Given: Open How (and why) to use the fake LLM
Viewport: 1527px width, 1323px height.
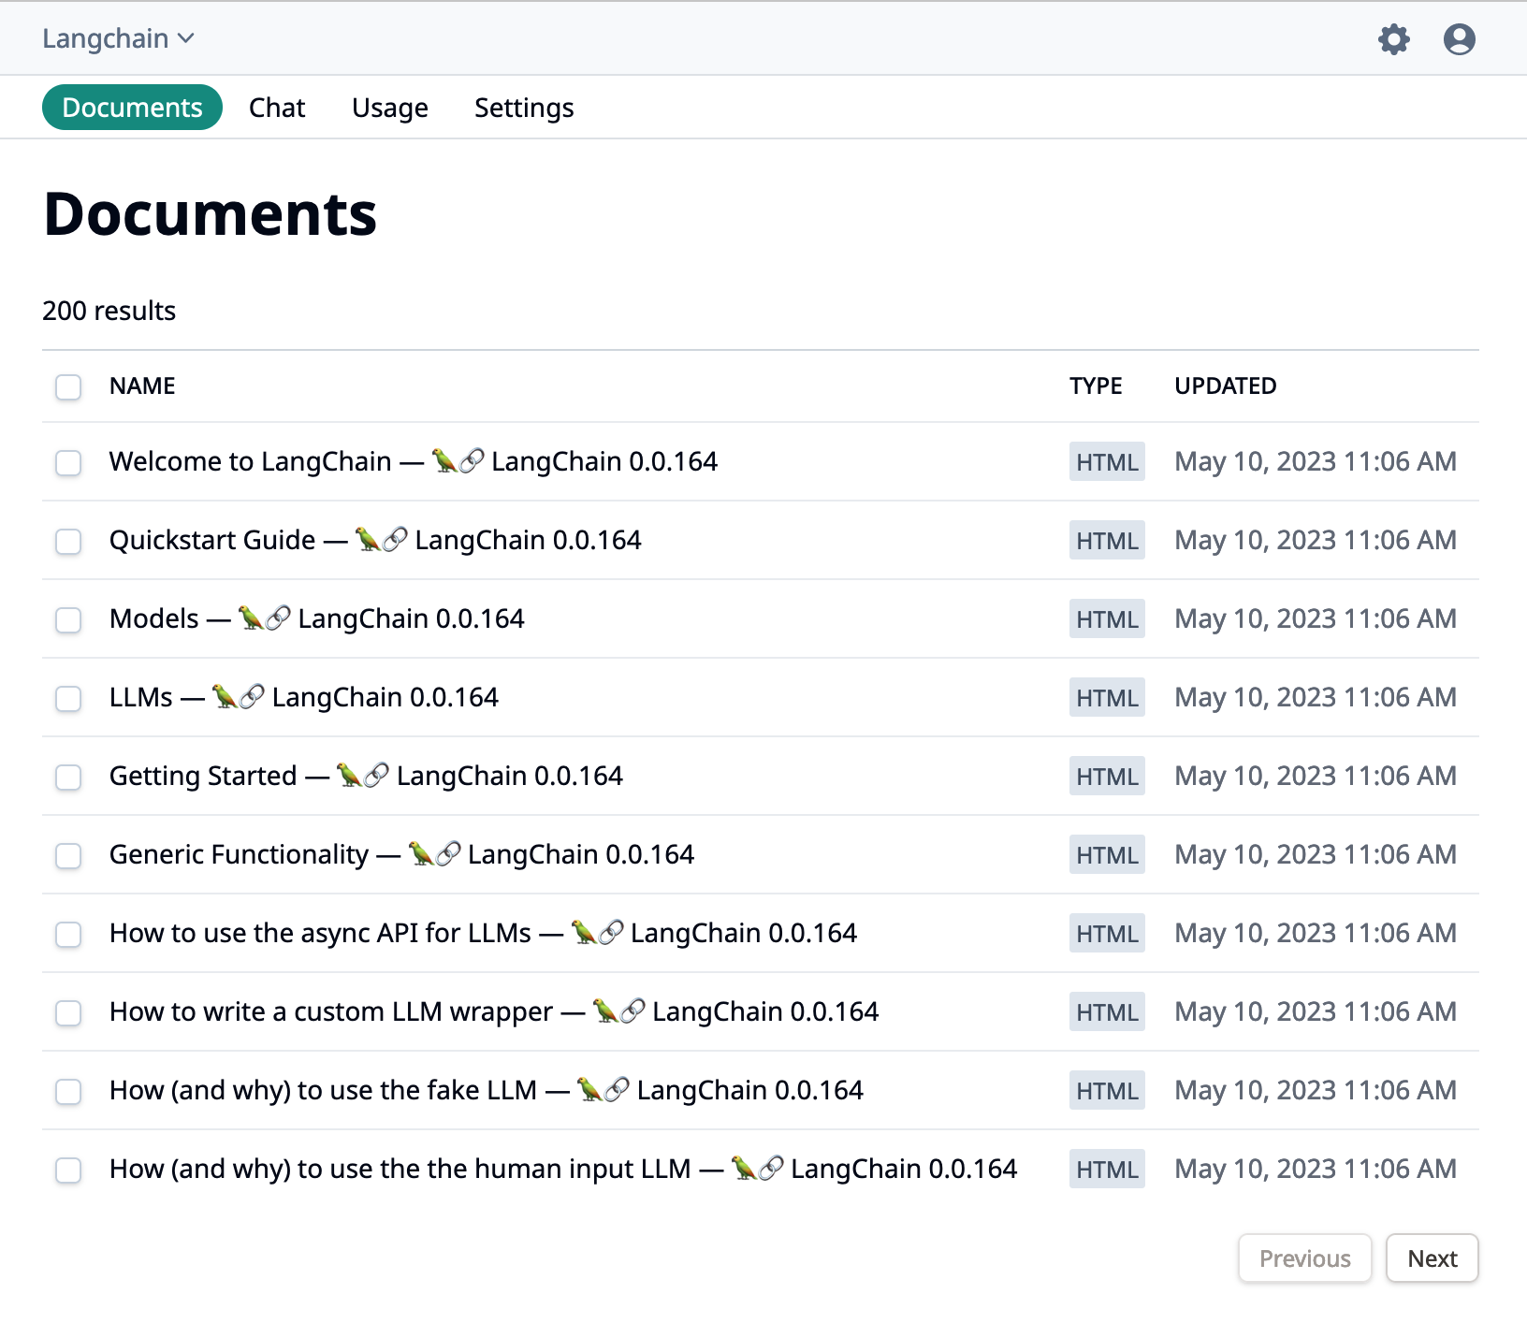Looking at the screenshot, I should (487, 1090).
